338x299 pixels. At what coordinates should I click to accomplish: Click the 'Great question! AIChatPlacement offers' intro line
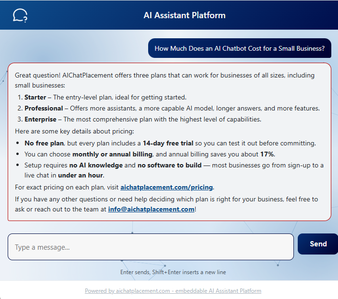(165, 80)
